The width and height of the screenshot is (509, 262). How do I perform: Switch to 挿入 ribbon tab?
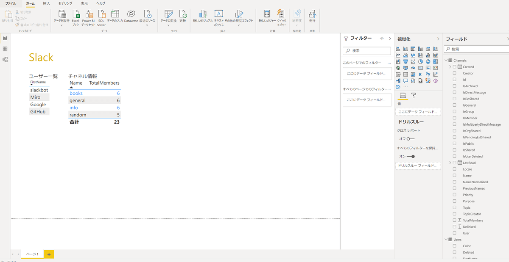point(46,3)
